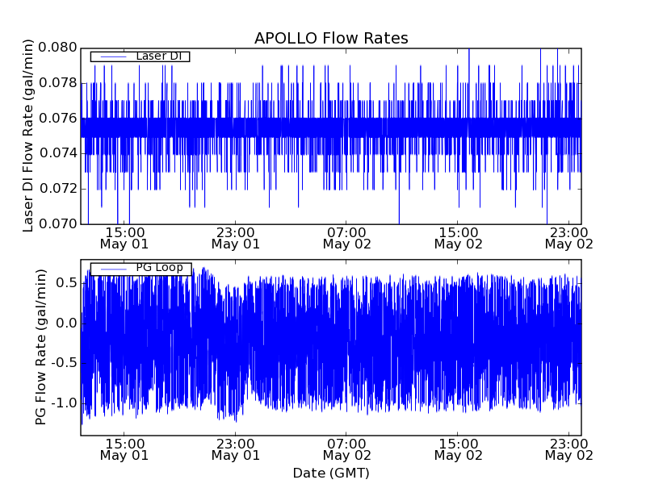
Task: Click the -0.5 y-axis tick label
Action: [x=64, y=363]
